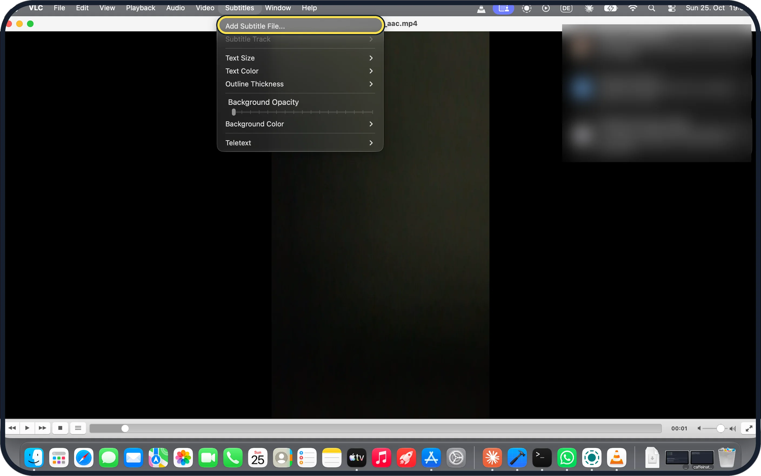Open Control Center icon in menu bar
The width and height of the screenshot is (761, 476).
tap(672, 8)
